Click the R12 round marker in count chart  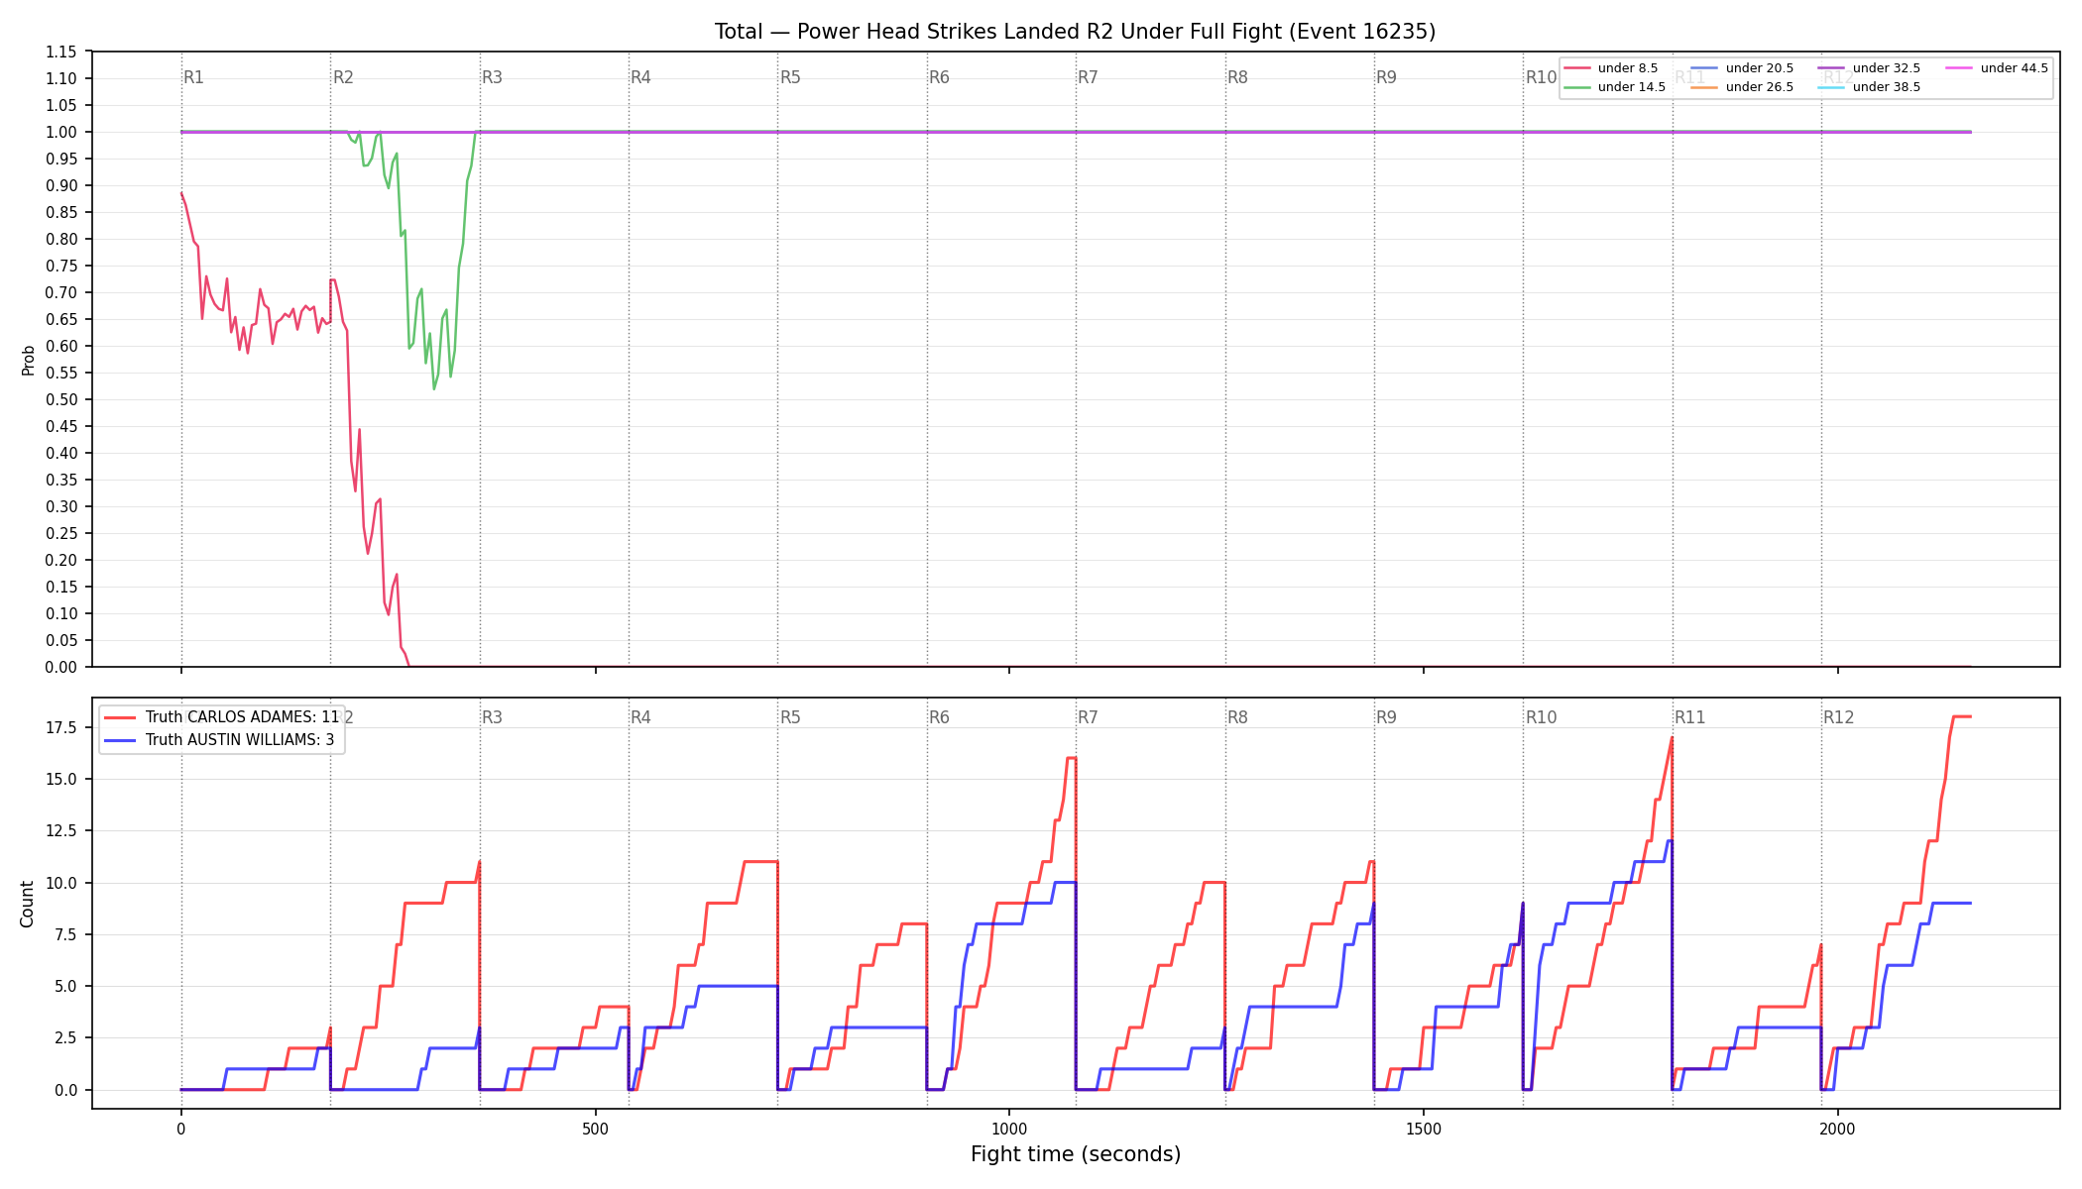(1839, 717)
